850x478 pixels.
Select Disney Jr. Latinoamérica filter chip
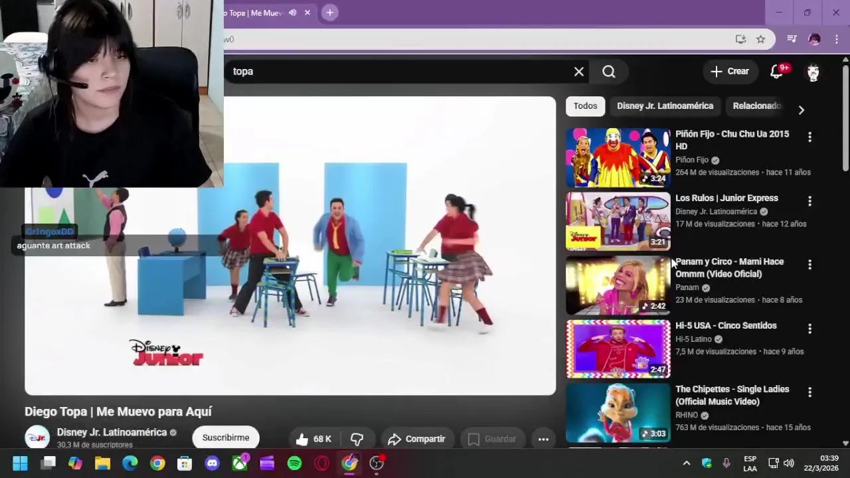(665, 106)
